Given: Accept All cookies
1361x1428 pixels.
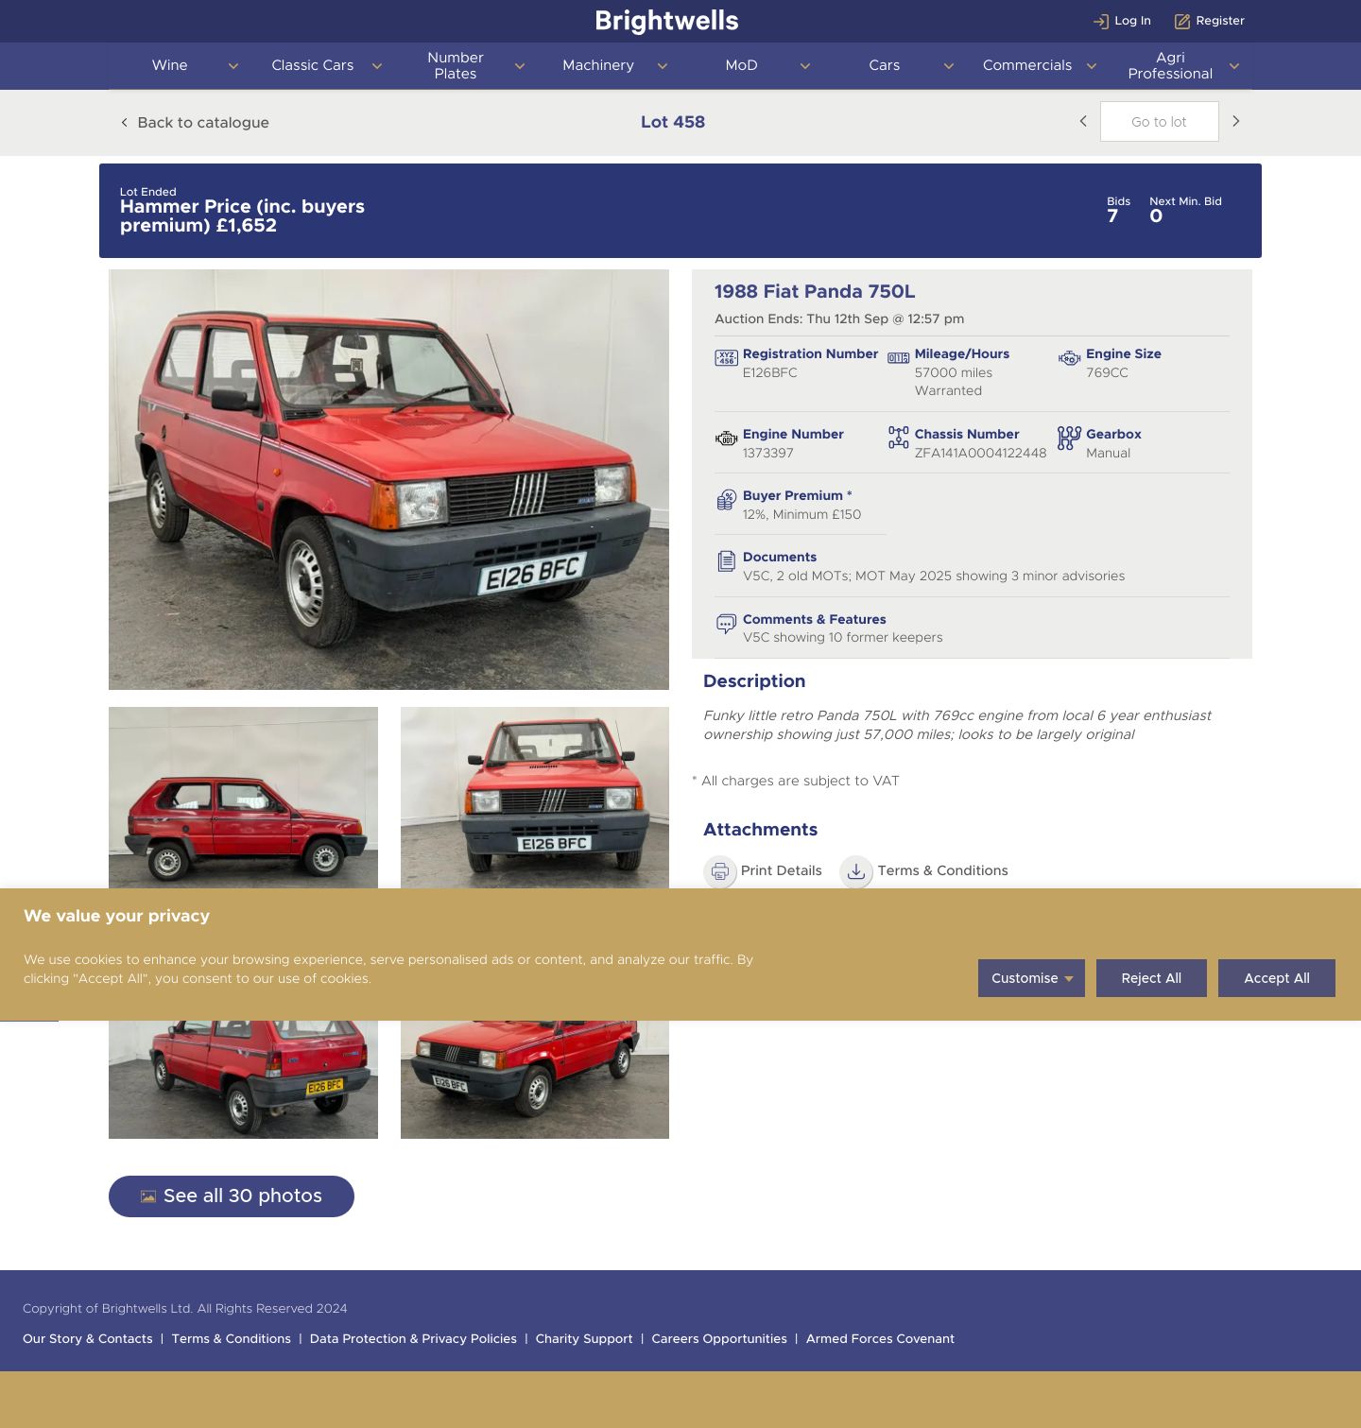Looking at the screenshot, I should [1277, 978].
